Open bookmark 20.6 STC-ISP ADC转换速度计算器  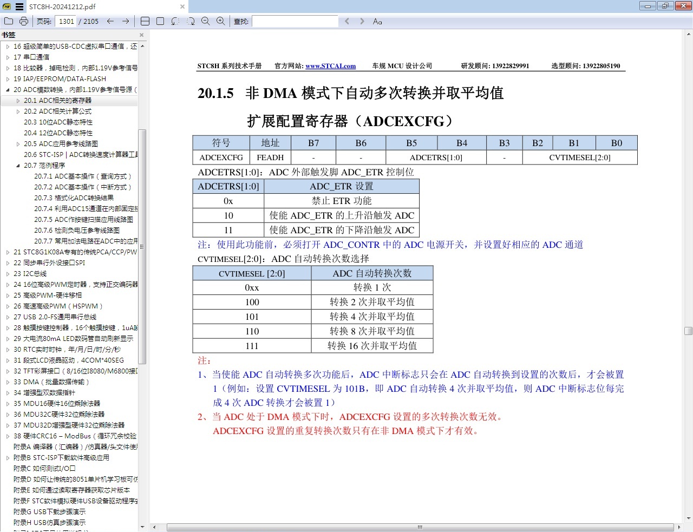81,155
